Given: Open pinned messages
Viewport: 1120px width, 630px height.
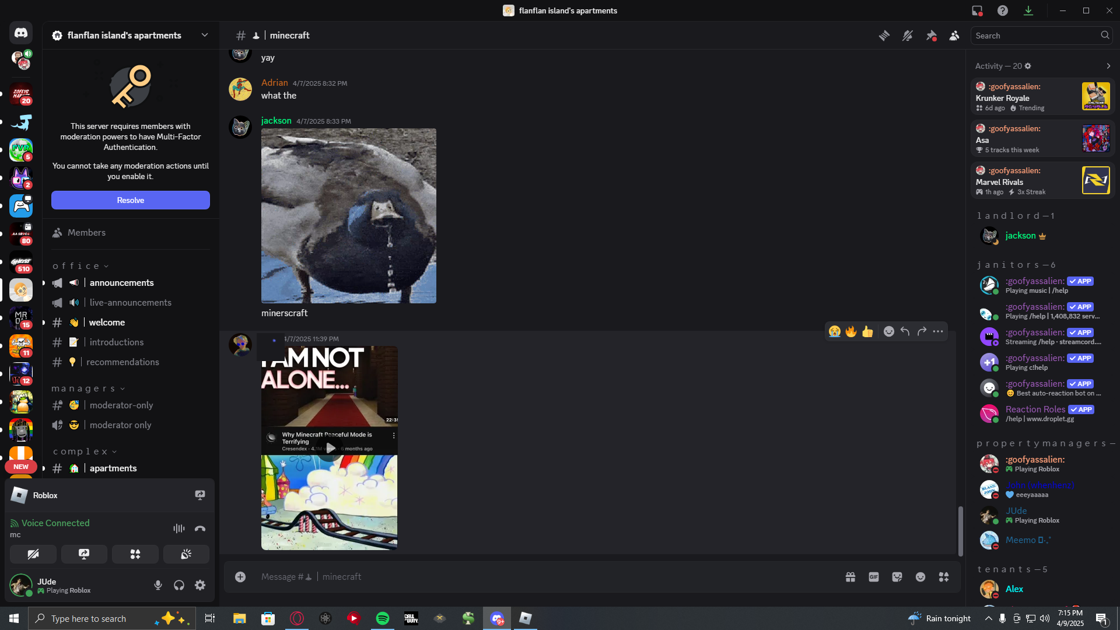Looking at the screenshot, I should pos(931,36).
